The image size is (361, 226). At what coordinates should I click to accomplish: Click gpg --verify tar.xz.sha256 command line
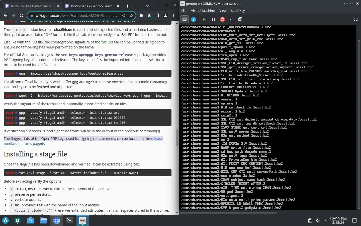65,123
